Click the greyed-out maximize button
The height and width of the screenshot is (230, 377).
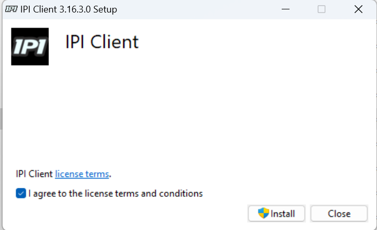click(321, 9)
